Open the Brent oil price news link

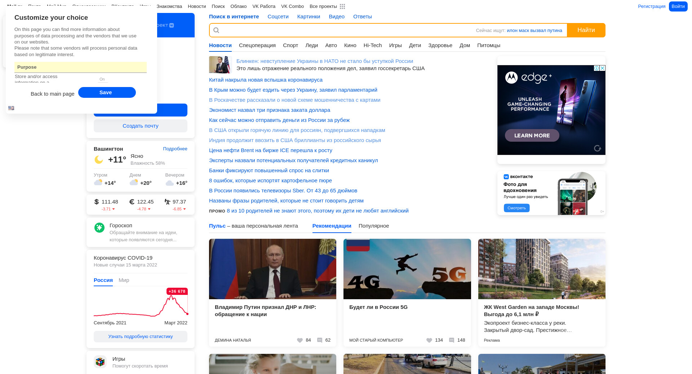point(271,150)
